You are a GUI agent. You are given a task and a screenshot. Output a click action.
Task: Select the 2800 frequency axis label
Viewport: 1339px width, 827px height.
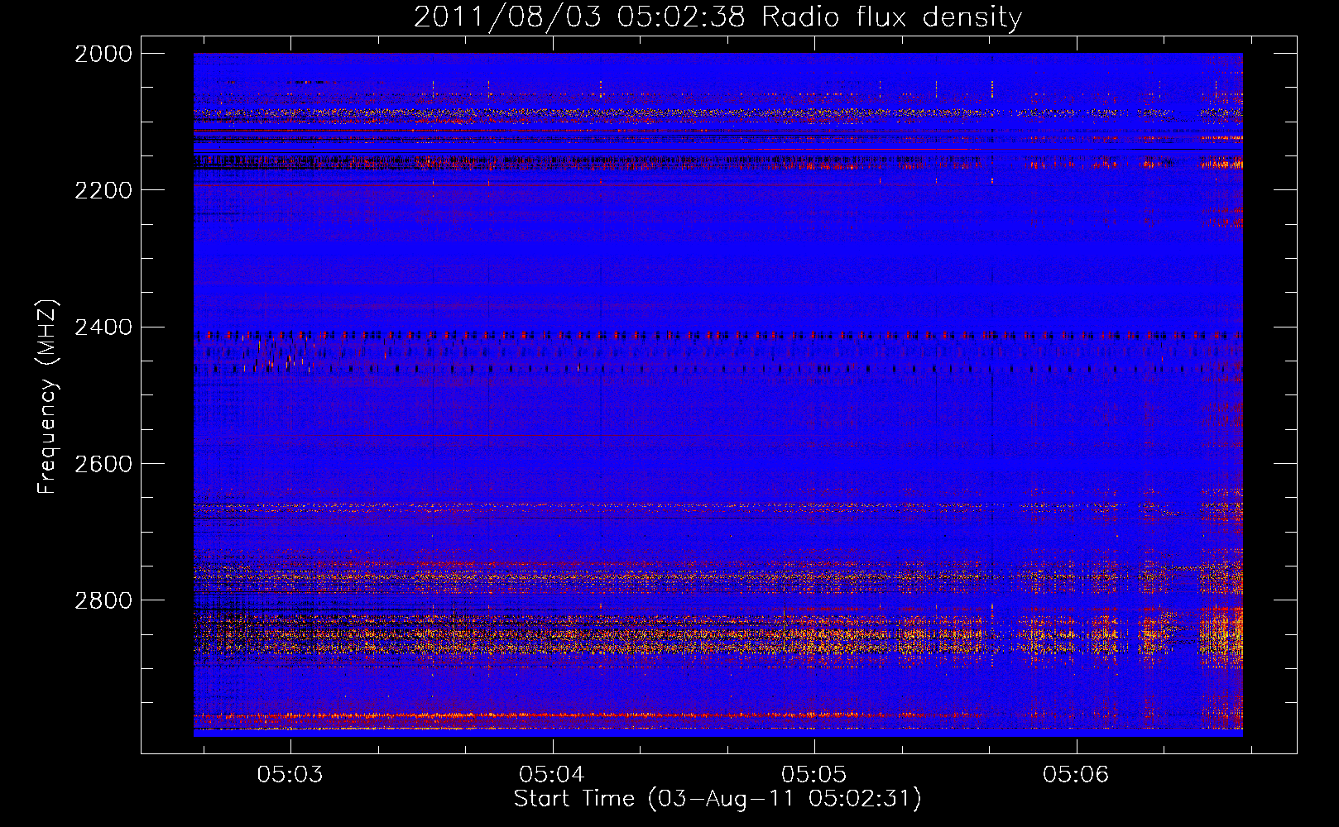click(x=103, y=600)
